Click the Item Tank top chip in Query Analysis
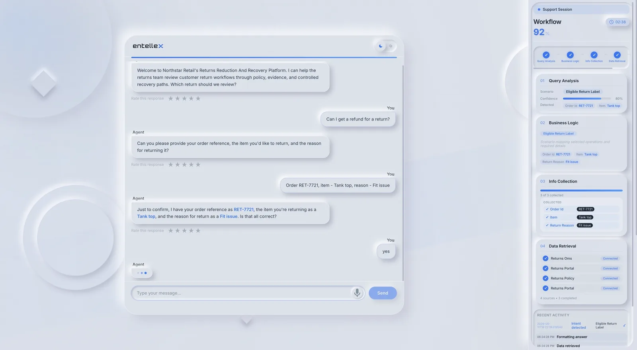This screenshot has width=637, height=350. (x=609, y=106)
